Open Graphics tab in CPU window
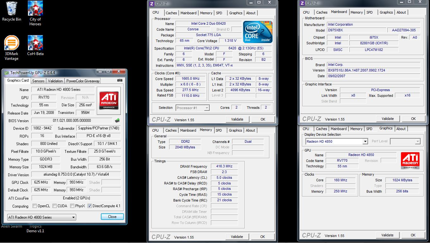The height and width of the screenshot is (243, 430). pos(236,13)
